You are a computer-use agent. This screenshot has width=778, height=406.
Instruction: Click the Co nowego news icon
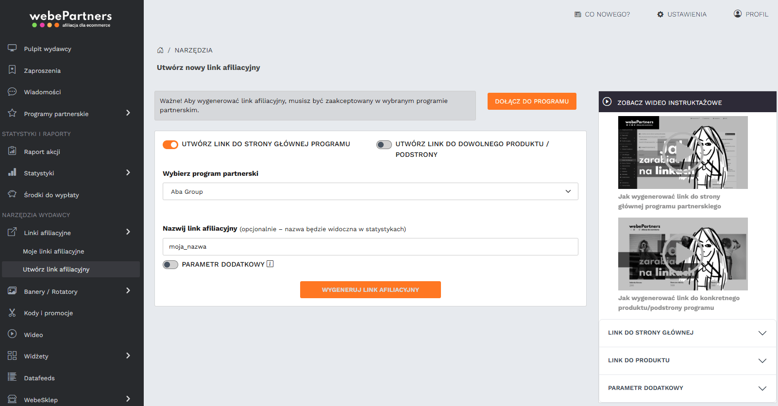point(578,15)
